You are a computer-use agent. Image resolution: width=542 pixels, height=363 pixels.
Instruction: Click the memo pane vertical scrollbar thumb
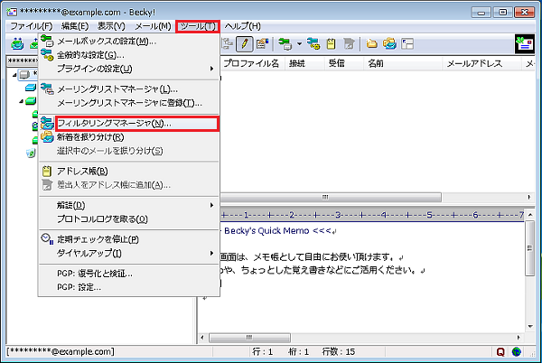click(529, 248)
